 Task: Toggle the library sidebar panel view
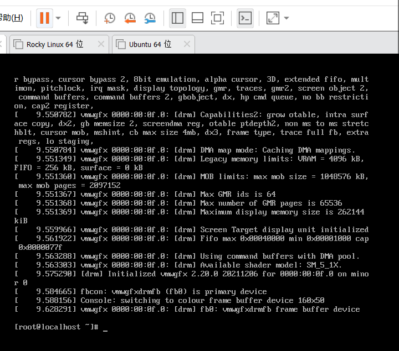pos(177,18)
